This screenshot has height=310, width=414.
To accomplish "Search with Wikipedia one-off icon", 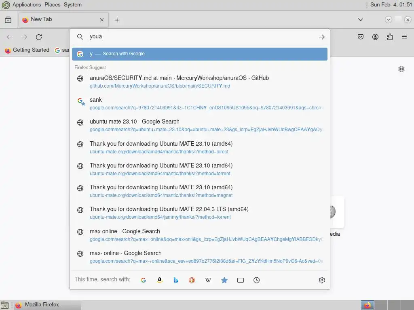I will pyautogui.click(x=208, y=280).
